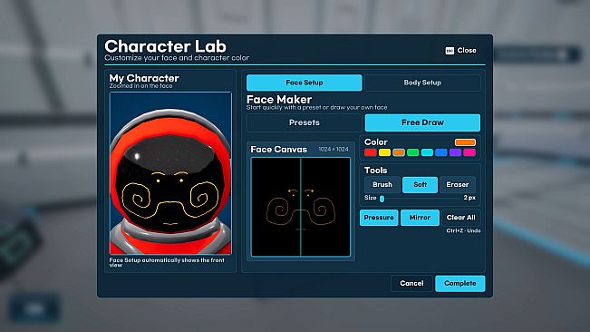590x332 pixels.
Task: Click the brush Size slider handle
Action: point(382,199)
